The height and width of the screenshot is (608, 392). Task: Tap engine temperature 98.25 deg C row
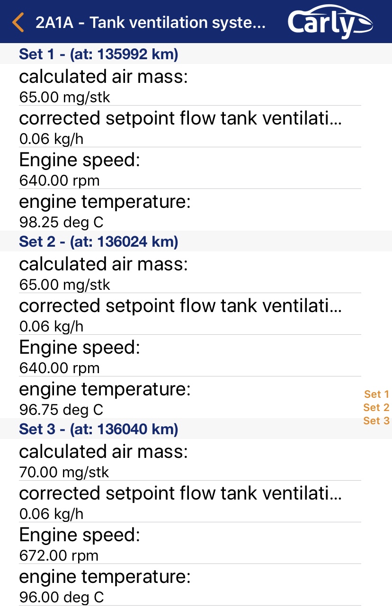coord(190,210)
